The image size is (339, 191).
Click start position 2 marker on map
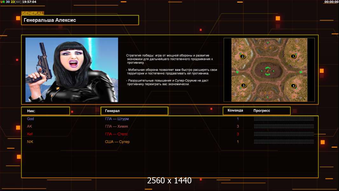pyautogui.click(x=242, y=57)
